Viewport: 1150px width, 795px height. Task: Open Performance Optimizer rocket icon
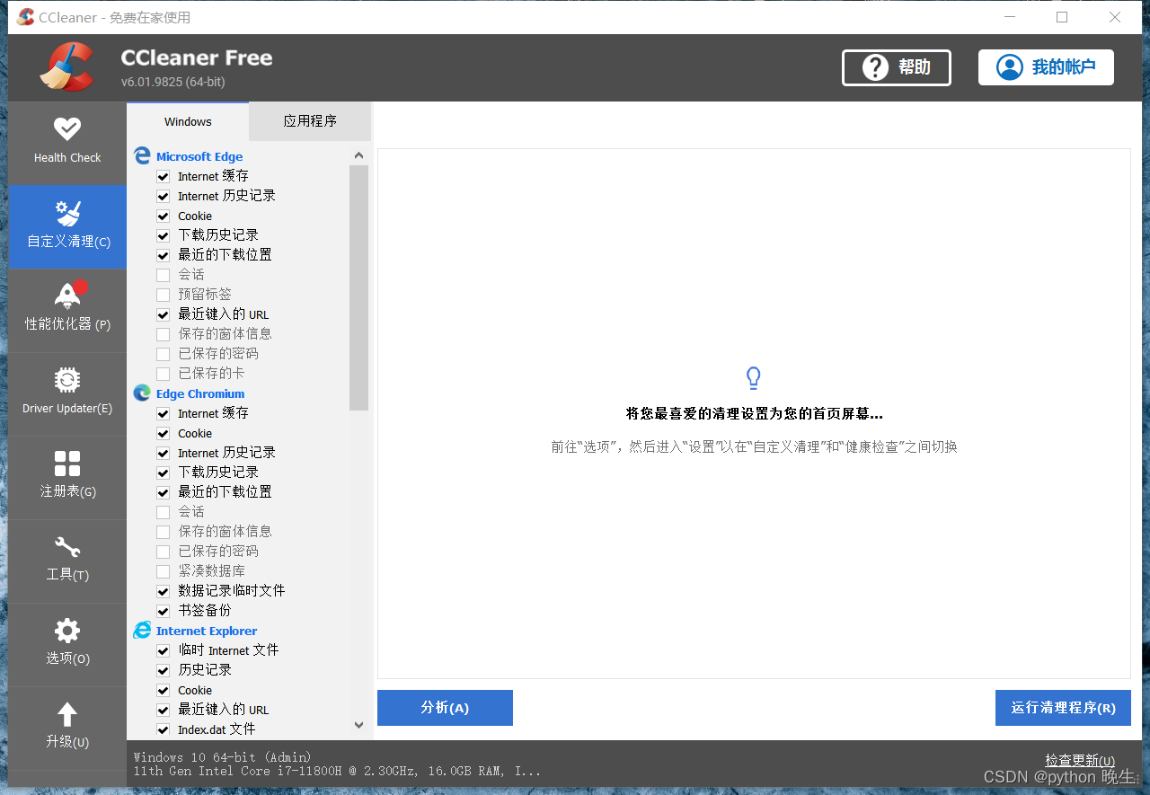[68, 295]
